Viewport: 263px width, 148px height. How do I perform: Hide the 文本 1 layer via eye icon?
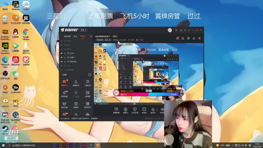pyautogui.click(x=61, y=53)
